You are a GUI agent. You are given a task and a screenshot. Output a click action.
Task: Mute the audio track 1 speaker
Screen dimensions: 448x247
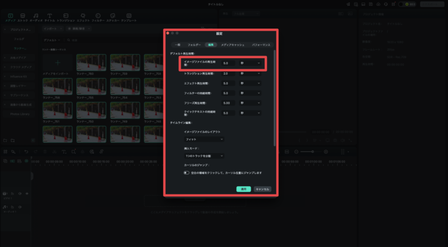20,207
